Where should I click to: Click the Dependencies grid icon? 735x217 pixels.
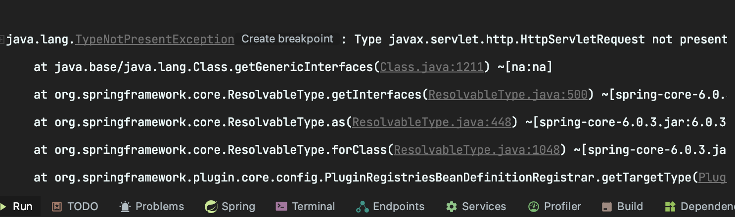[670, 206]
